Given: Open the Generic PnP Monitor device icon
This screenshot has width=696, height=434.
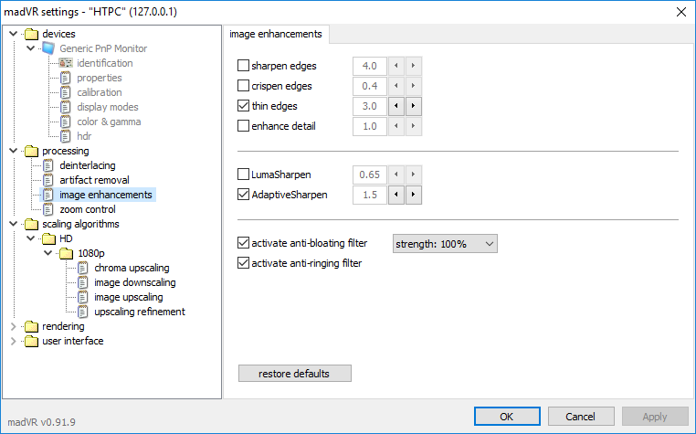Looking at the screenshot, I should [x=48, y=48].
